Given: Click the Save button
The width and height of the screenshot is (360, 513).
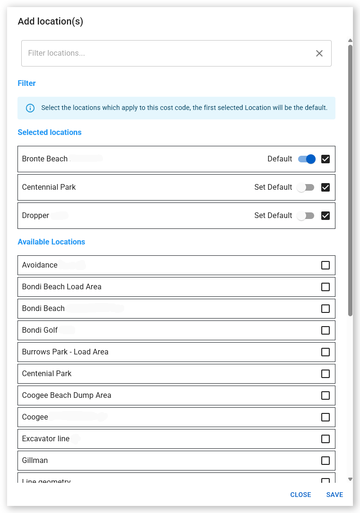Looking at the screenshot, I should (x=334, y=495).
